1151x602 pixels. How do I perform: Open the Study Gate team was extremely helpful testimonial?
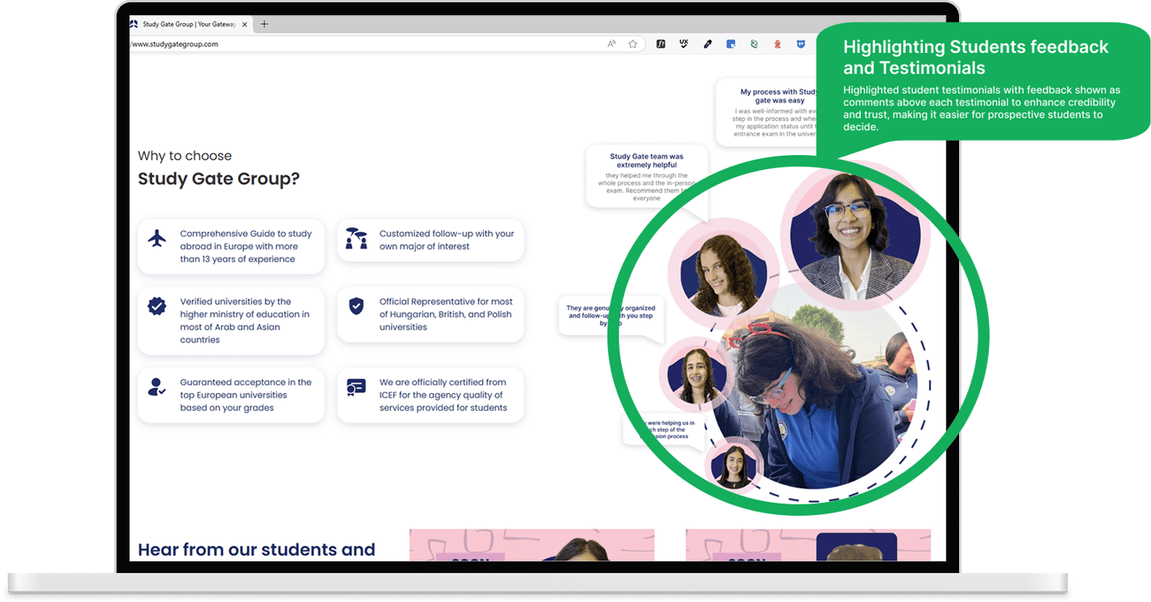point(647,177)
